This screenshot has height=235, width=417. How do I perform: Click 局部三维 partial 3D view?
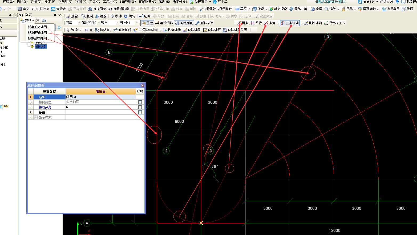coord(298,9)
